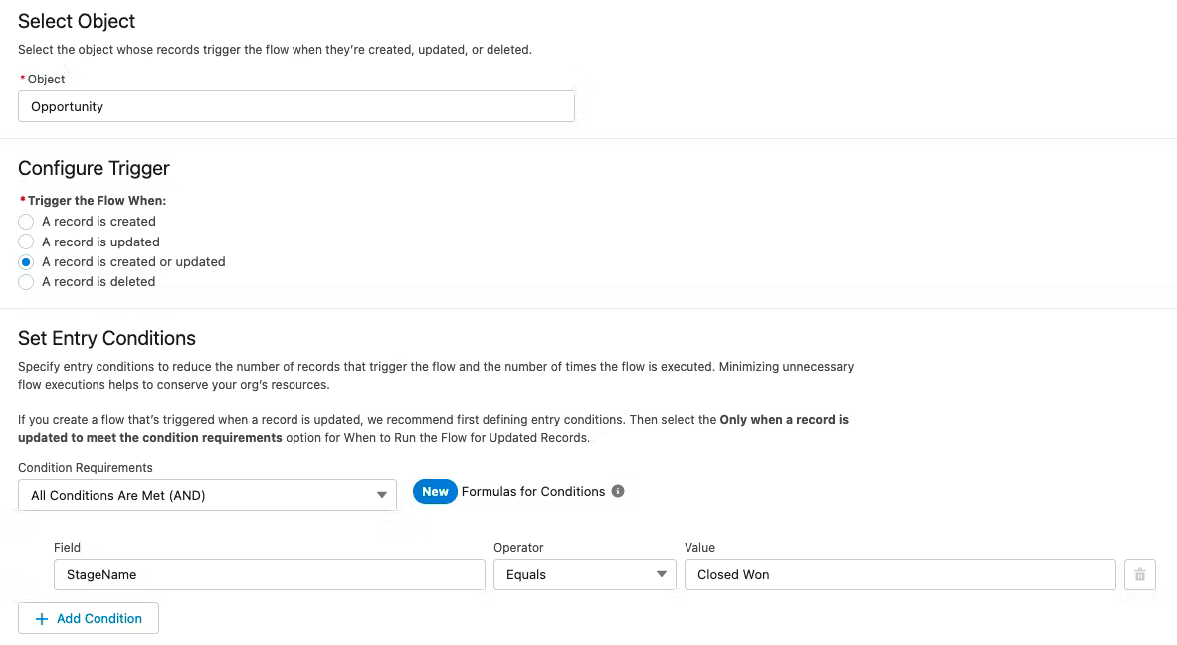Click the info icon beside Formulas for Conditions
This screenshot has width=1177, height=645.
click(618, 491)
